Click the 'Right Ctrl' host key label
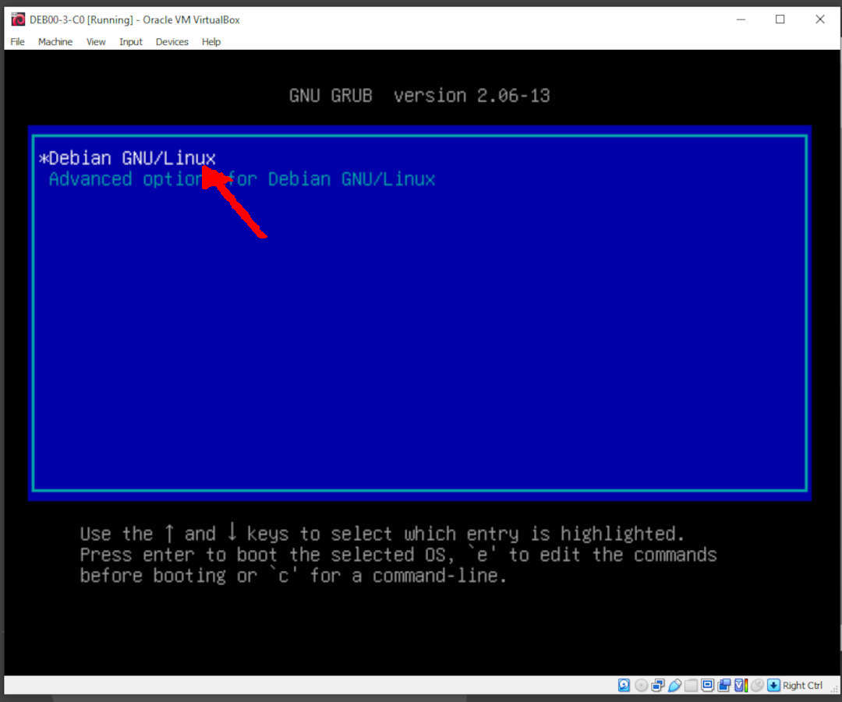 click(802, 686)
